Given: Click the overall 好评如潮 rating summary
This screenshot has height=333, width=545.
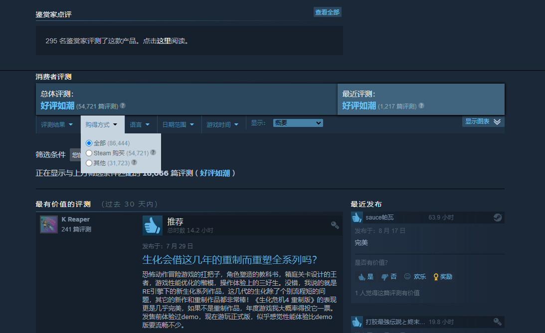Looking at the screenshot, I should (x=57, y=106).
